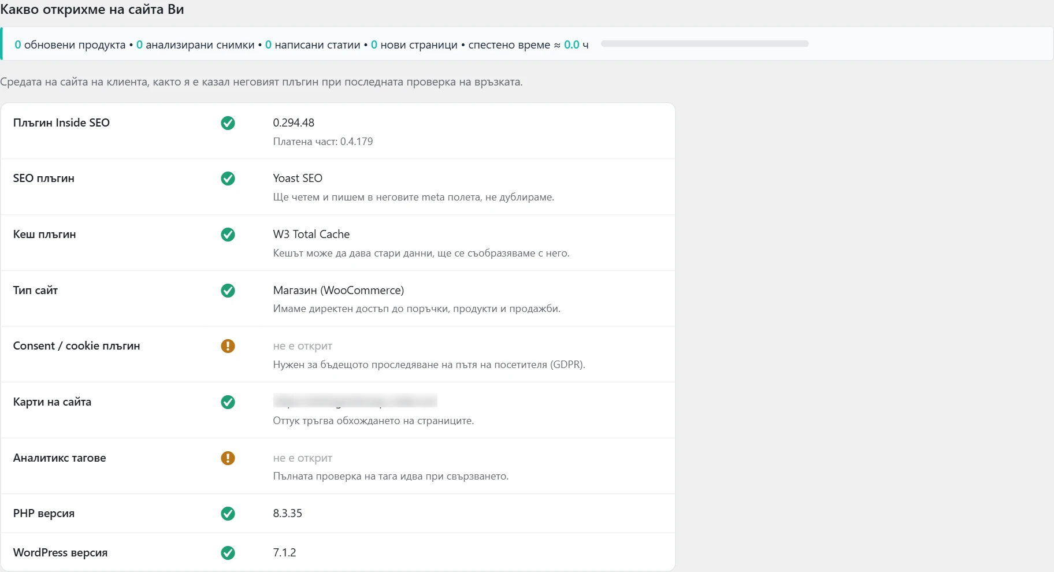This screenshot has width=1054, height=572.
Task: Click the Yoast note about meta полета
Action: coord(413,197)
